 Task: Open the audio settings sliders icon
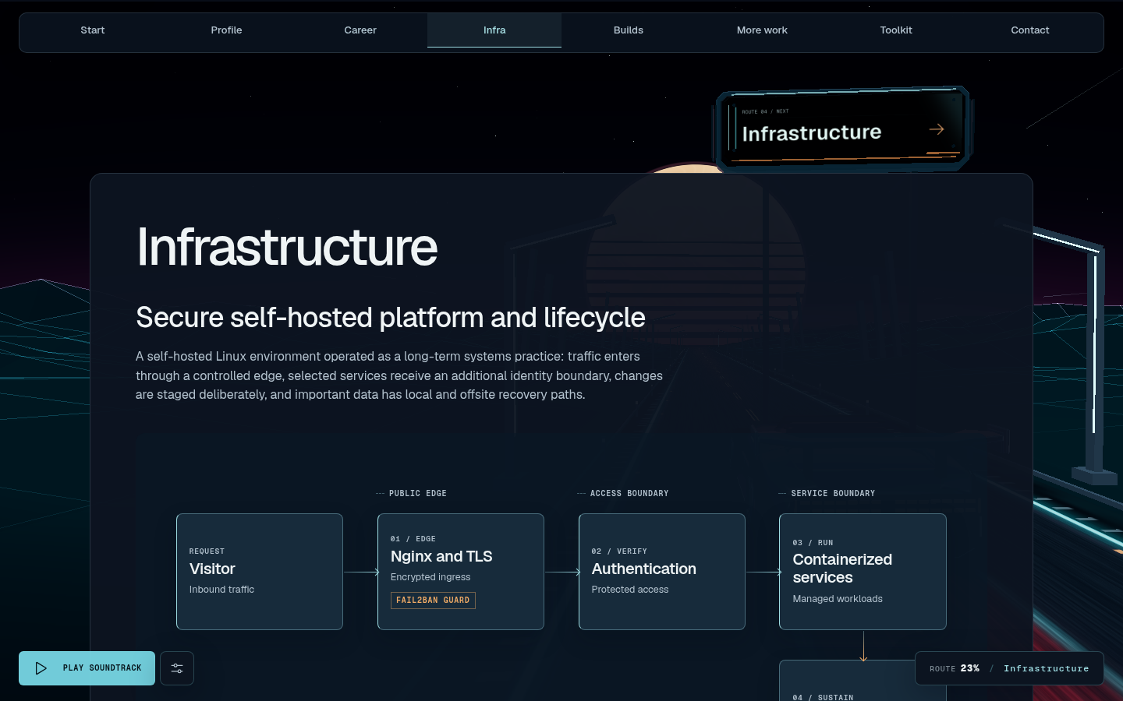click(x=177, y=668)
